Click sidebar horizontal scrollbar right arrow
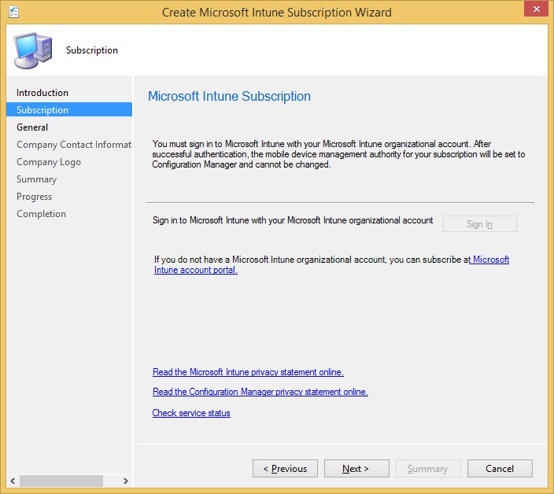The height and width of the screenshot is (494, 554). pos(125,481)
